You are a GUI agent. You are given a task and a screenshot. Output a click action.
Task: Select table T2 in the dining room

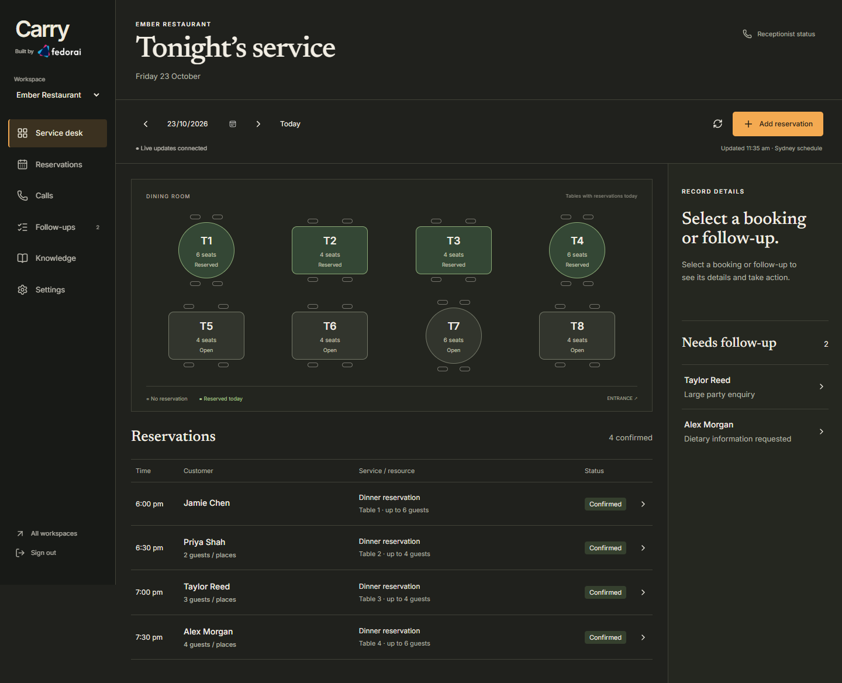[330, 250]
